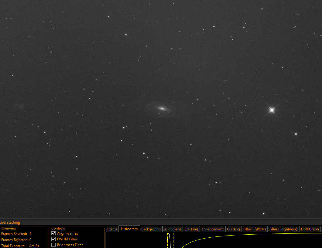This screenshot has width=322, height=248.
Task: Open the Filter (FWHM) tab
Action: coord(255,229)
